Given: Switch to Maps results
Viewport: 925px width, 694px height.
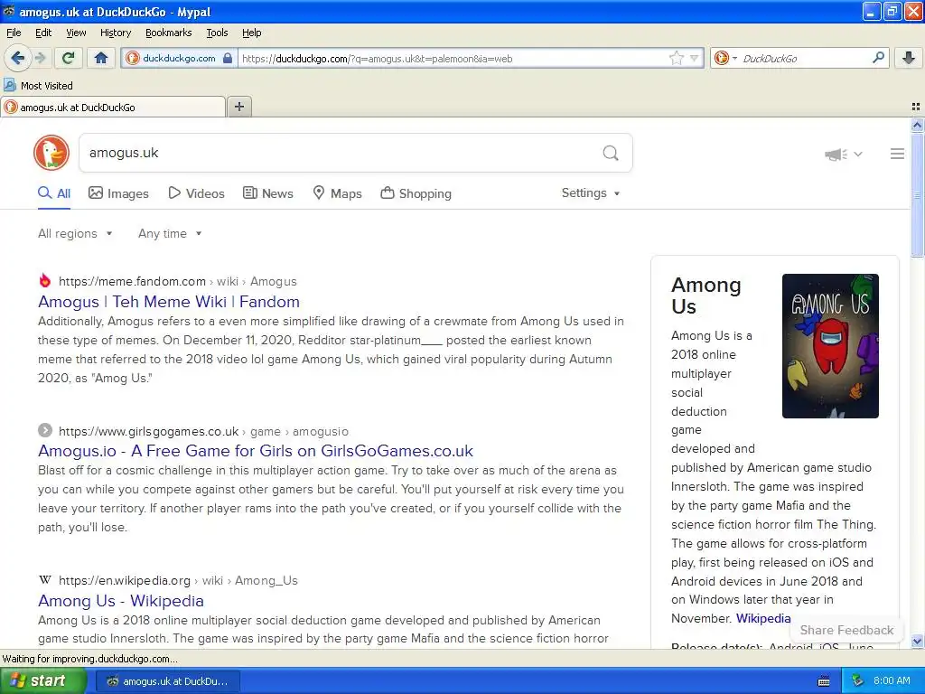Looking at the screenshot, I should (337, 193).
